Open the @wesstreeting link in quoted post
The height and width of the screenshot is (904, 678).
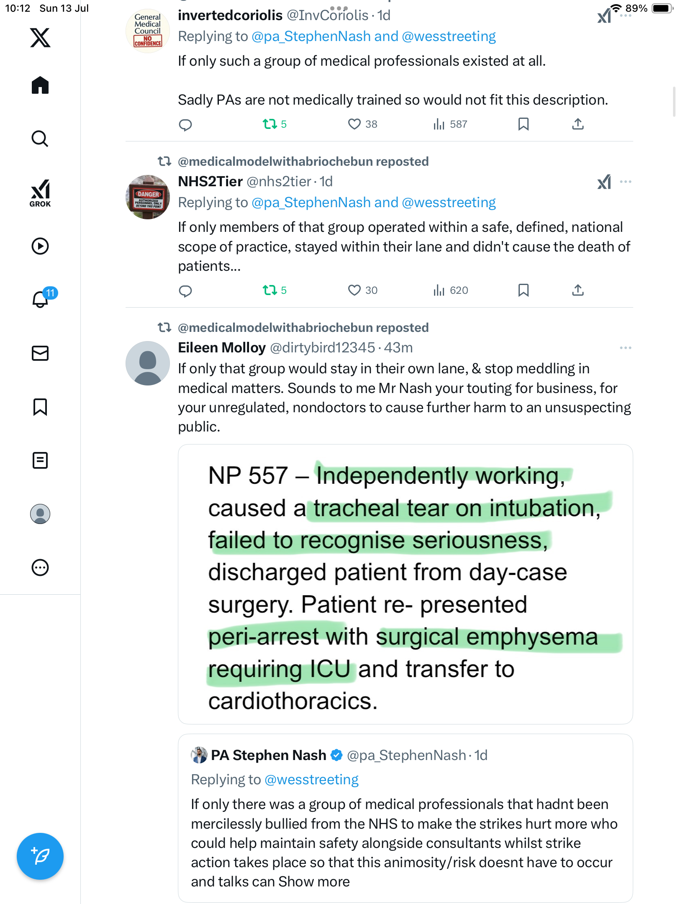[312, 779]
